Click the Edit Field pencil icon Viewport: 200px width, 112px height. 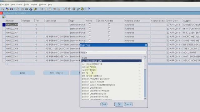[x=65, y=9]
